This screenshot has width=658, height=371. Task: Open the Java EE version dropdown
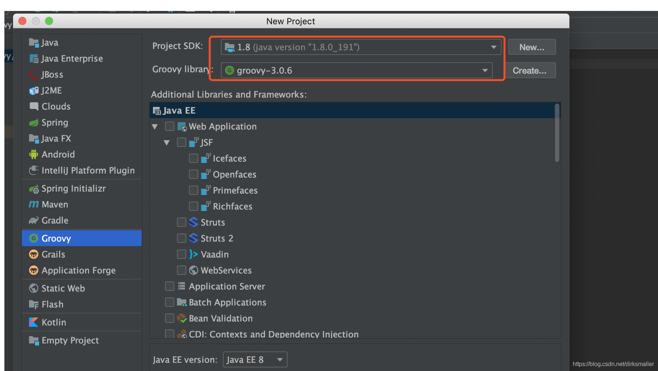(255, 360)
